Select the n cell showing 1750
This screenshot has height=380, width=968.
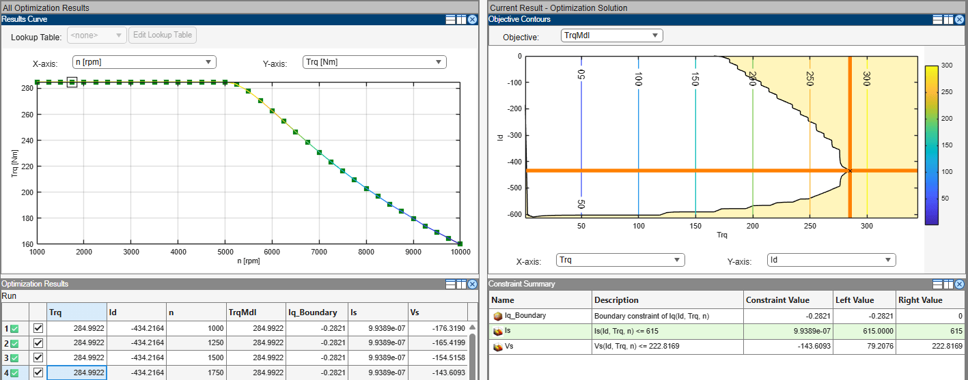pyautogui.click(x=196, y=372)
